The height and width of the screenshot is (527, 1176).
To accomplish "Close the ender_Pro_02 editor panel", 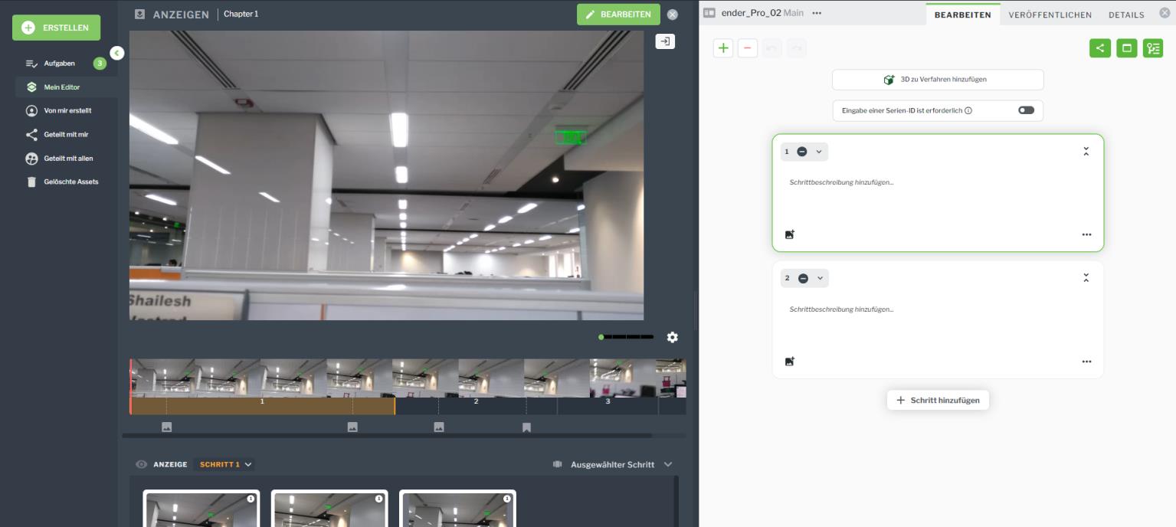I will pos(1165,13).
